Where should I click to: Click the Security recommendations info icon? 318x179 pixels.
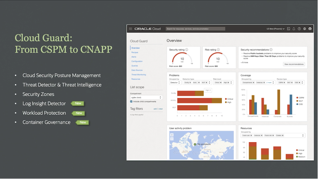point(271,50)
